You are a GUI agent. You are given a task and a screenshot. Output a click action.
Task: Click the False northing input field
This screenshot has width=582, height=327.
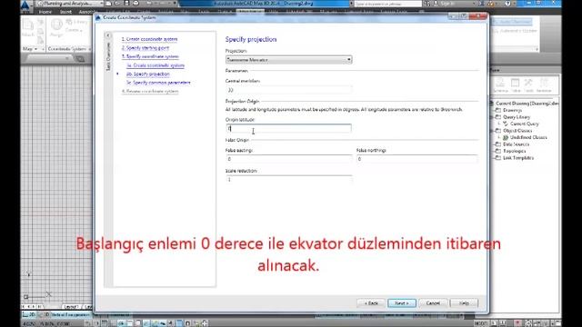click(417, 159)
